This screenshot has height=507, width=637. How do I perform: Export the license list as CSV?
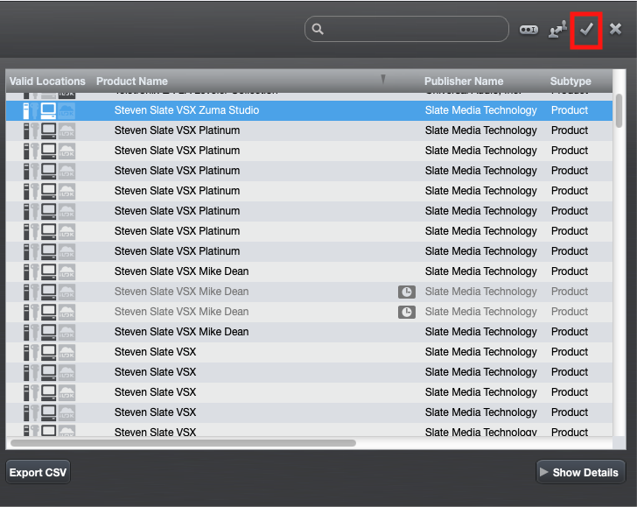click(38, 472)
